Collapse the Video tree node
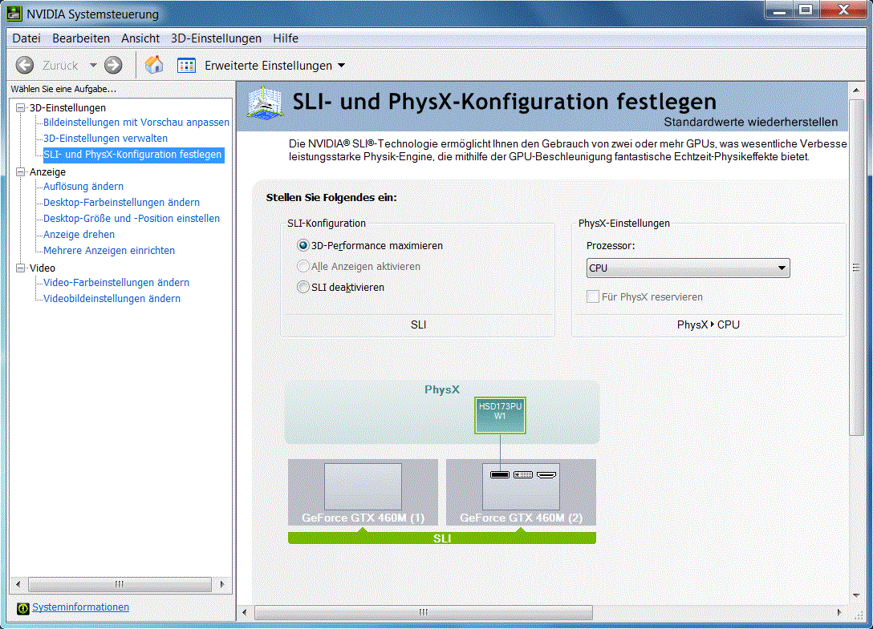 pos(21,268)
